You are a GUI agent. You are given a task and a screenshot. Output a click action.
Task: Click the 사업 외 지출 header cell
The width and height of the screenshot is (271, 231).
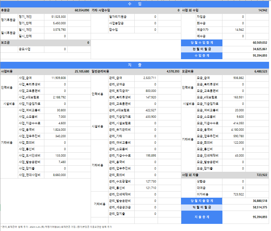190,175
